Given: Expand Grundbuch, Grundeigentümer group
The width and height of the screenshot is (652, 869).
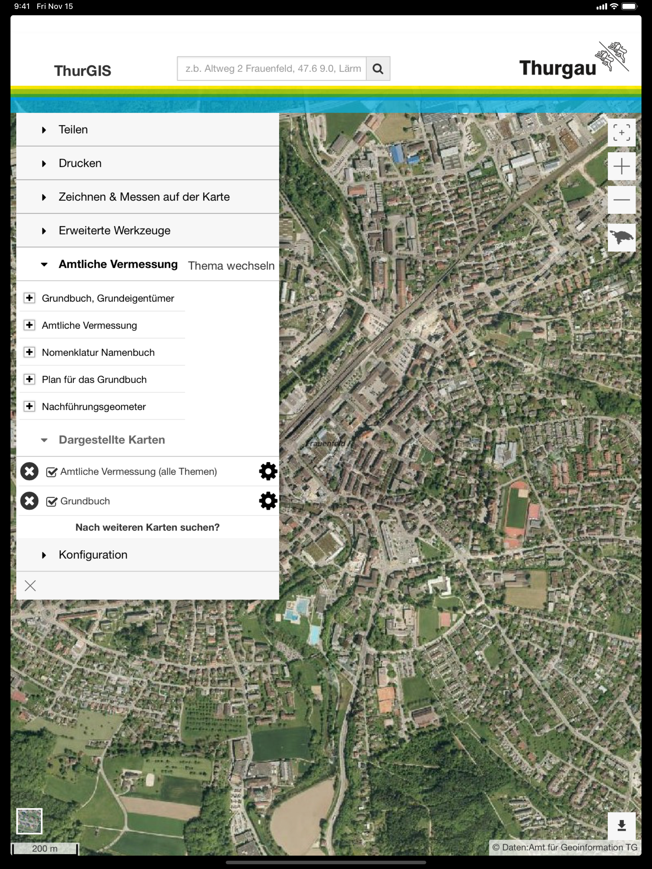Looking at the screenshot, I should [29, 298].
